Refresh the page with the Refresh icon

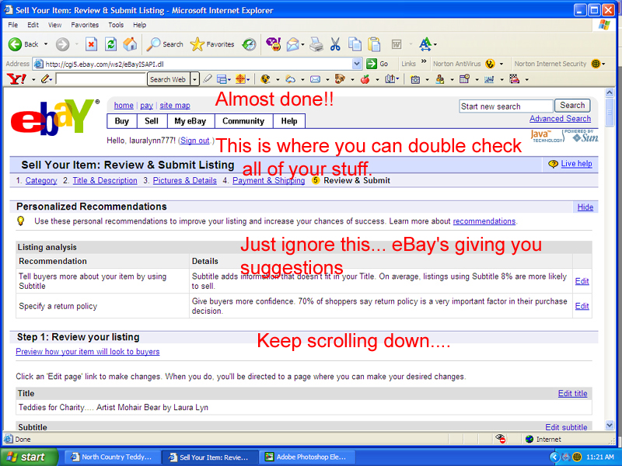click(110, 44)
